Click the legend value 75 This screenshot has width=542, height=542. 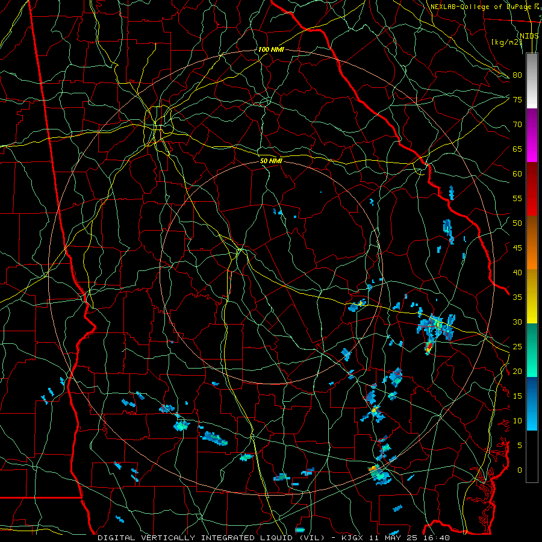[517, 99]
